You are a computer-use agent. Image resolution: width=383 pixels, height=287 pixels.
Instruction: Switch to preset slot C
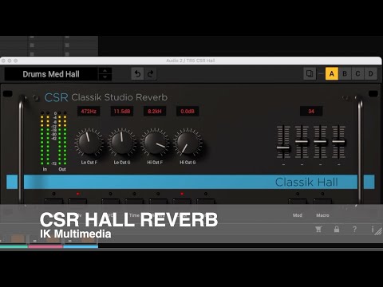pyautogui.click(x=357, y=73)
